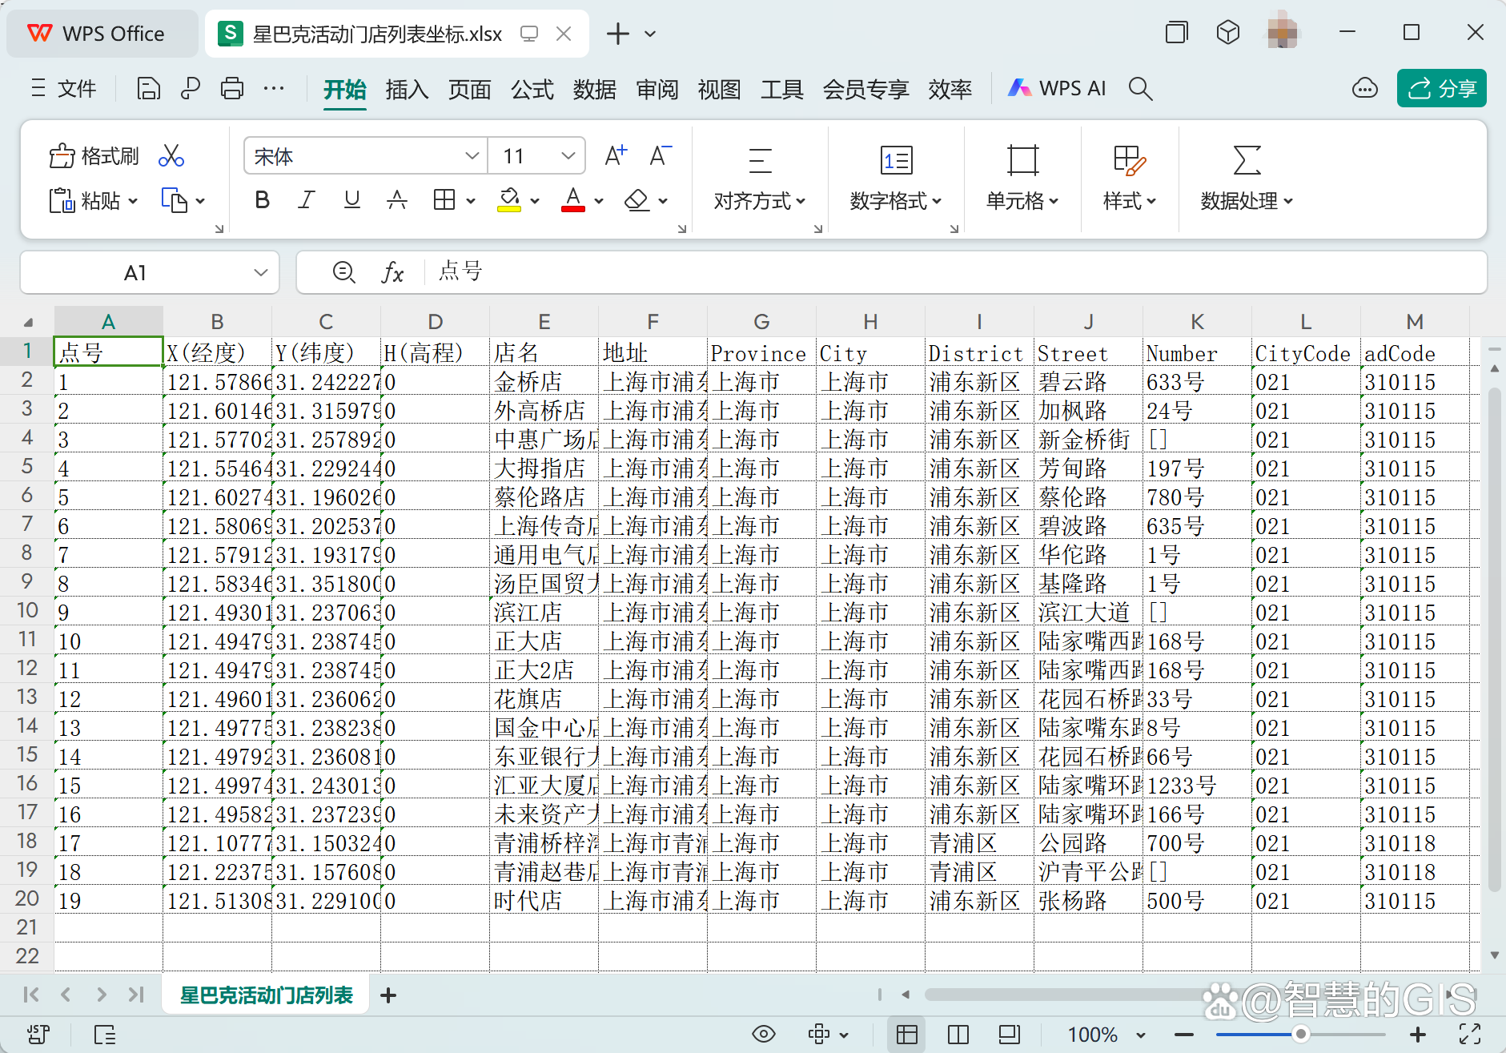Click the Copy icon
This screenshot has width=1506, height=1053.
click(175, 200)
